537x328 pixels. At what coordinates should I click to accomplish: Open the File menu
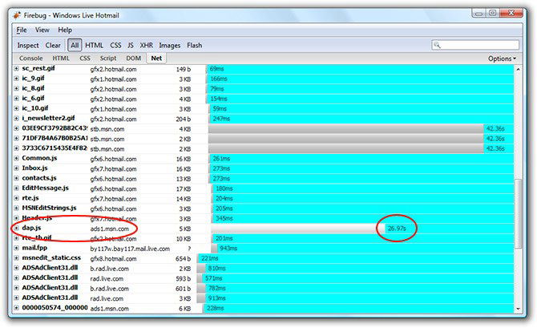point(22,30)
